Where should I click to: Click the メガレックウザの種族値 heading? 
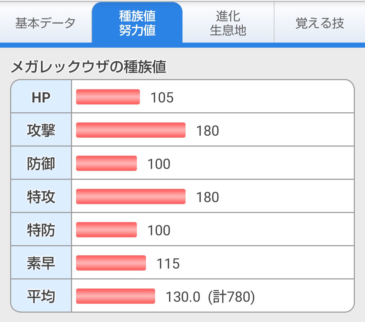(x=89, y=67)
